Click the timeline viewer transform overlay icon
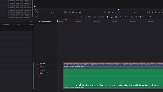This screenshot has height=92, width=163. pyautogui.click(x=119, y=12)
